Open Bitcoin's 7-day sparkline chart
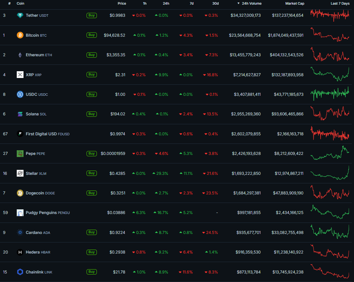This screenshot has width=354, height=282. [330, 35]
